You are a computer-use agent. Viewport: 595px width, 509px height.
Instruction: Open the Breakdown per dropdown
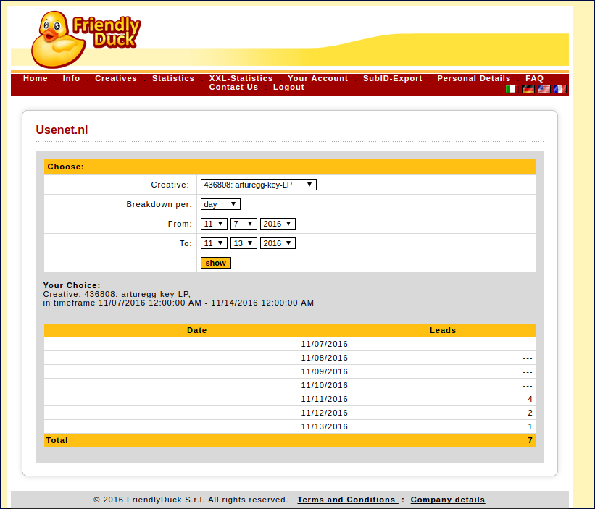pos(220,204)
